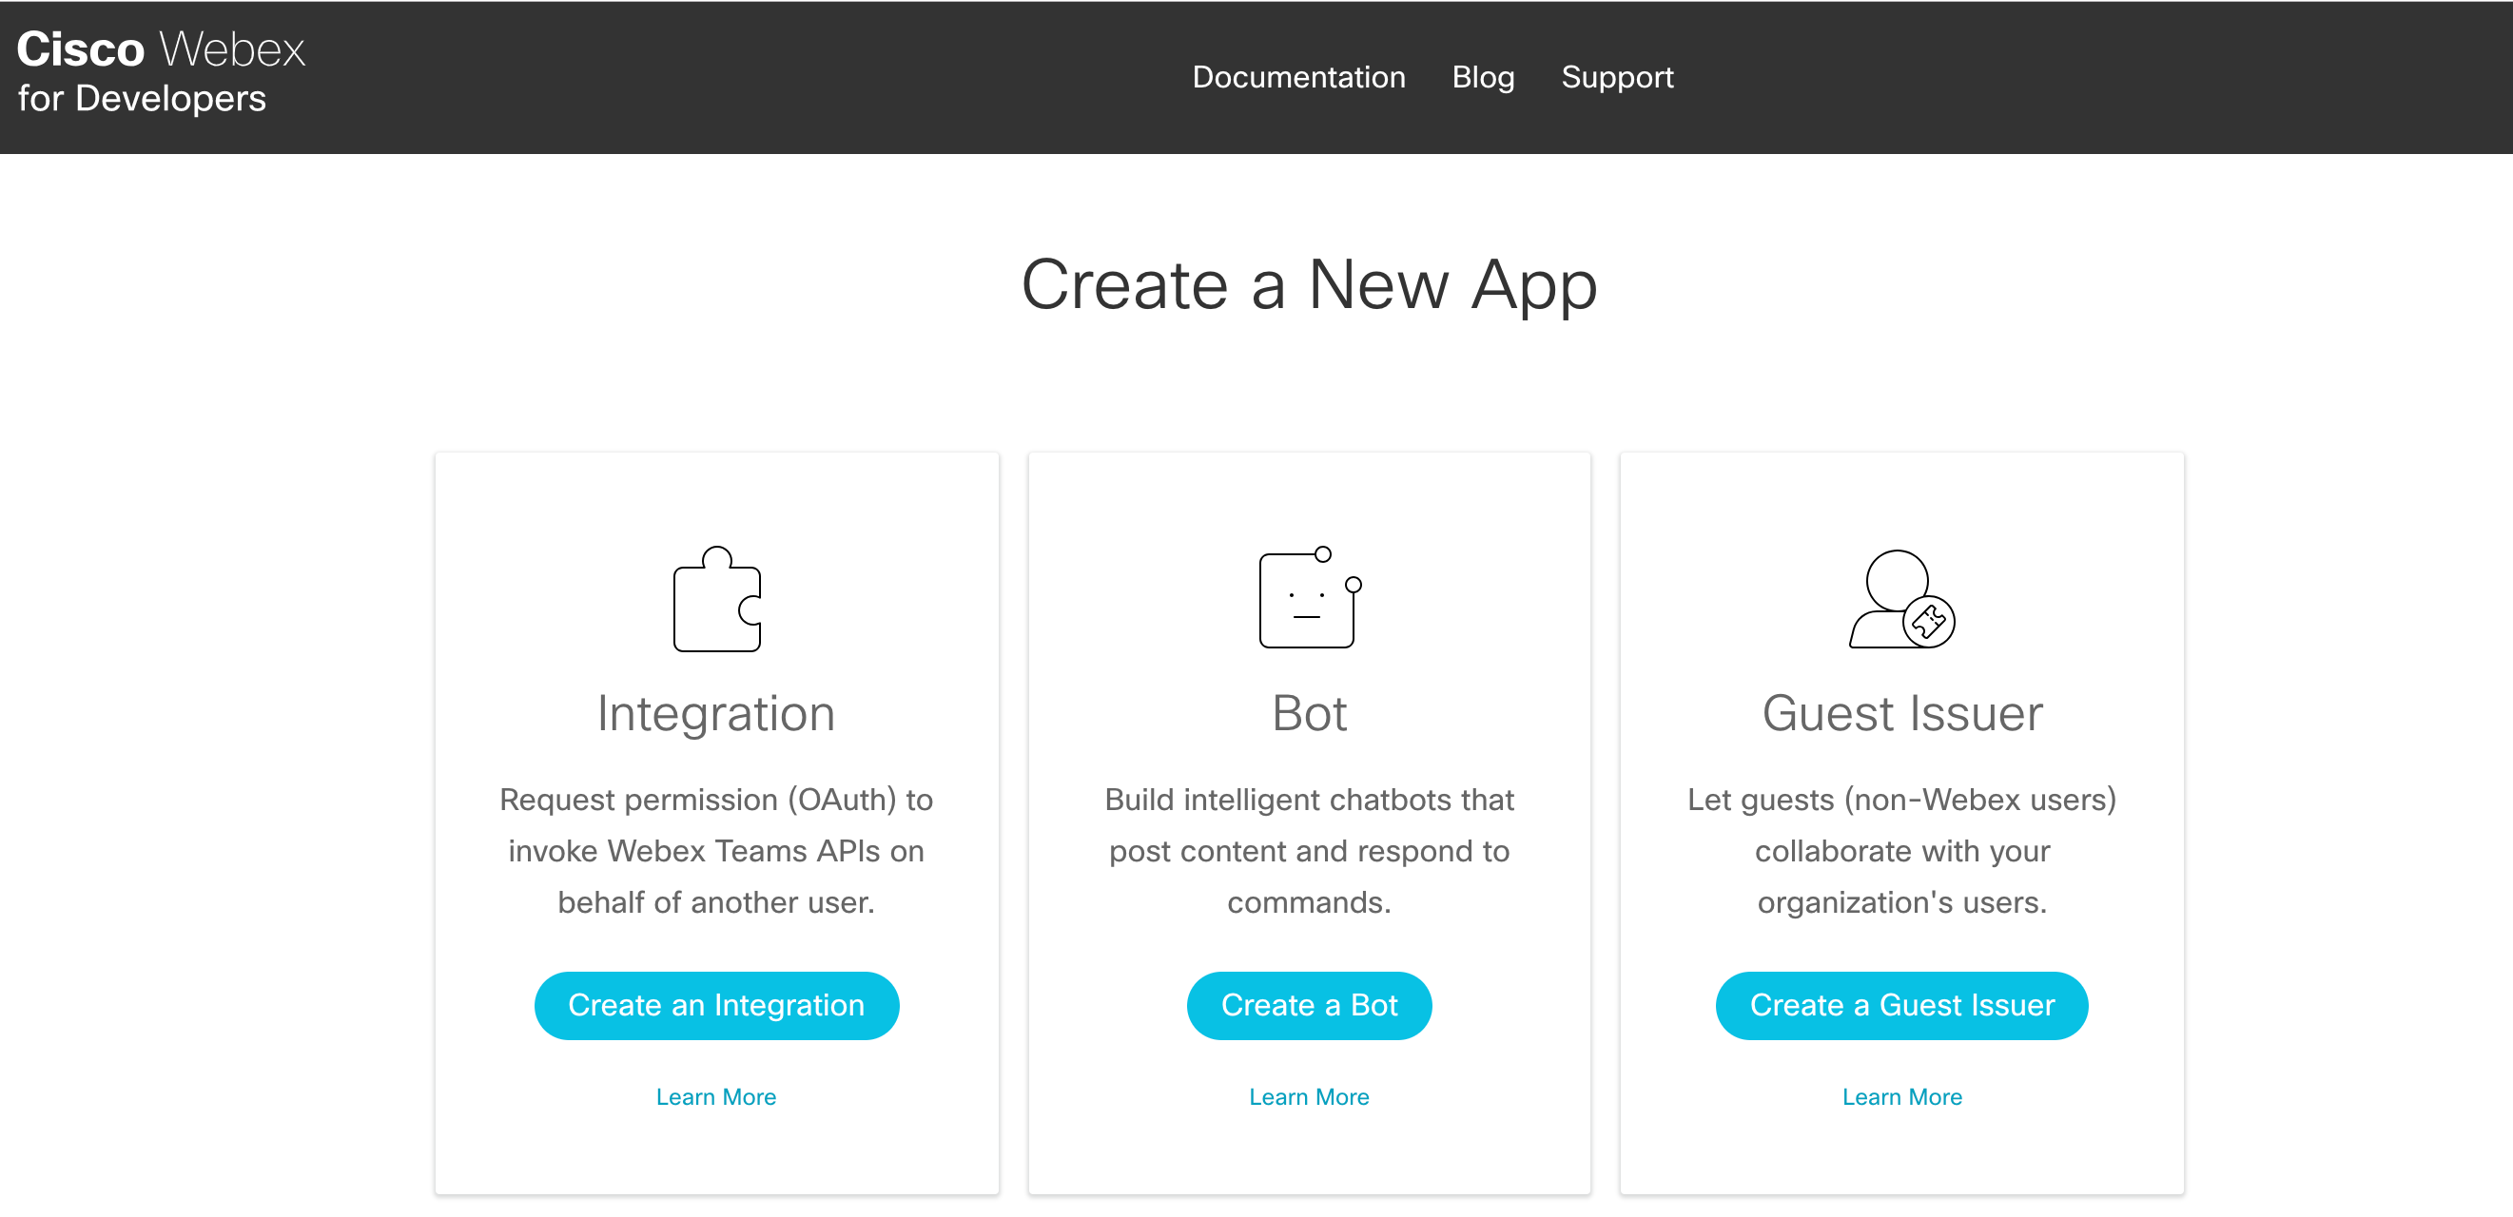Image resolution: width=2513 pixels, height=1217 pixels.
Task: Click the Guest Issuer person icon
Action: click(1900, 599)
